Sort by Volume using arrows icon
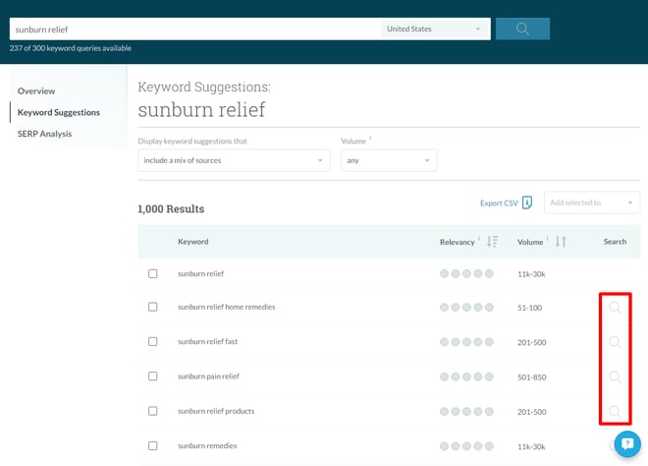648x466 pixels. 561,241
